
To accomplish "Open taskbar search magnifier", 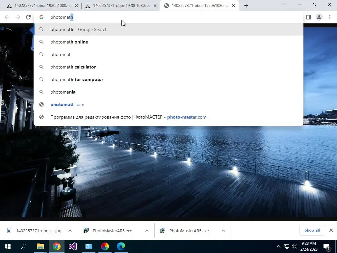I will click(24, 246).
